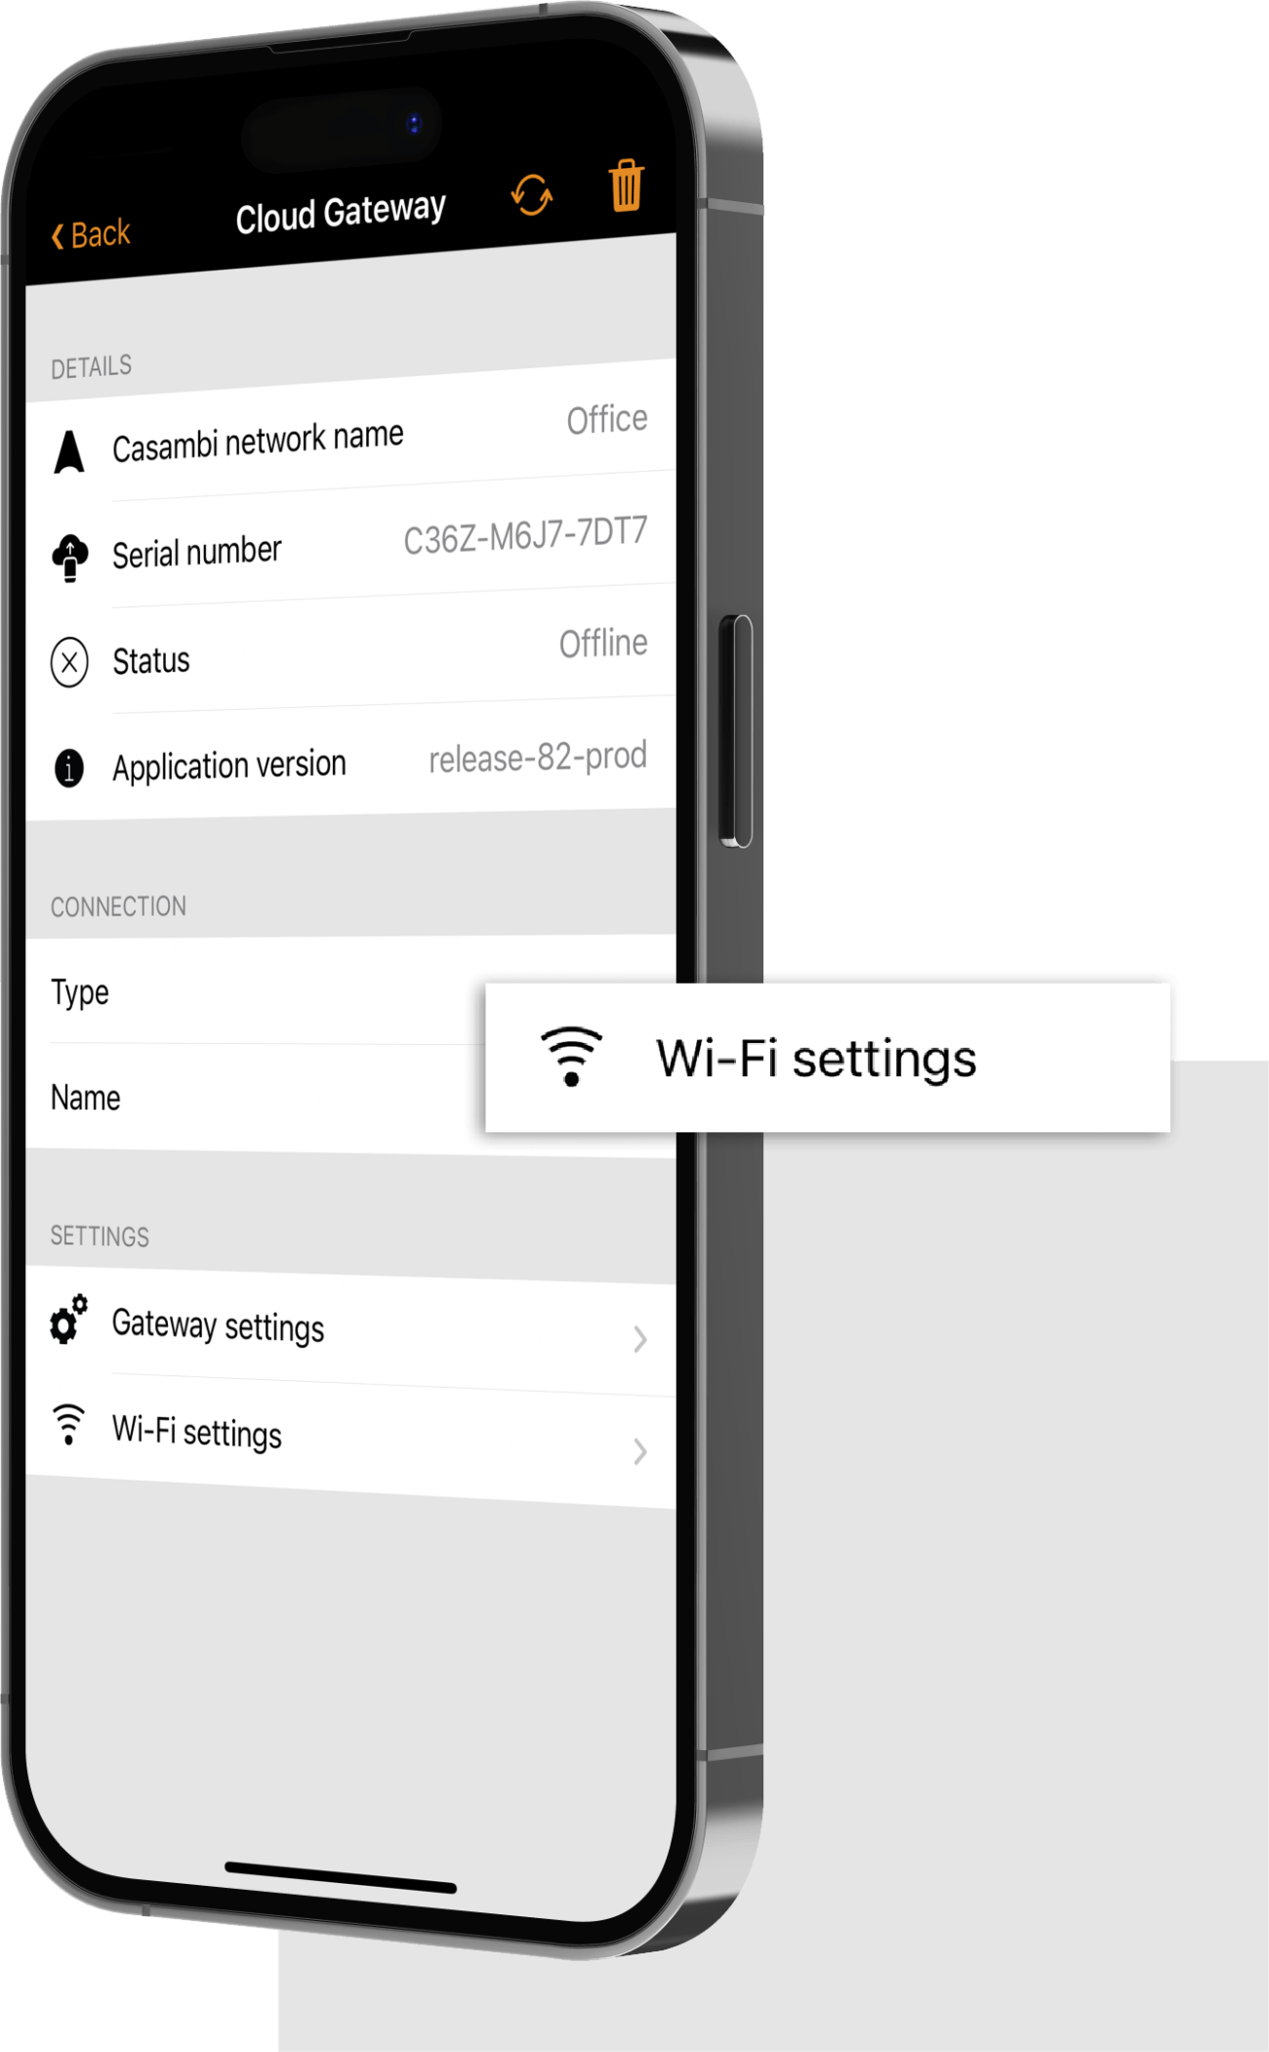Select the connection Type row

[x=256, y=991]
